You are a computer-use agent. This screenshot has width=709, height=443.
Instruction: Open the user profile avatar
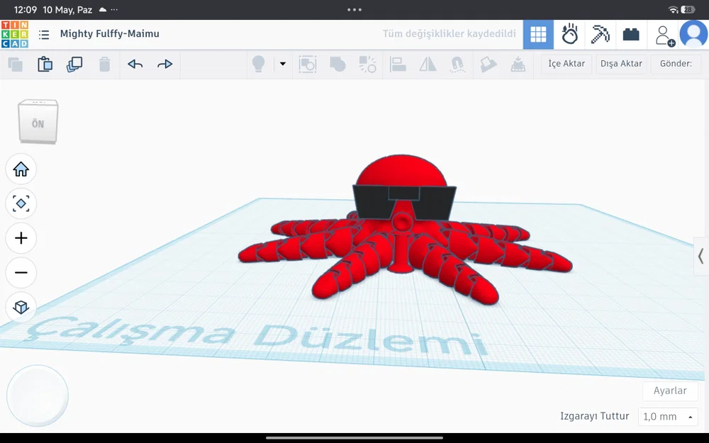coord(693,34)
